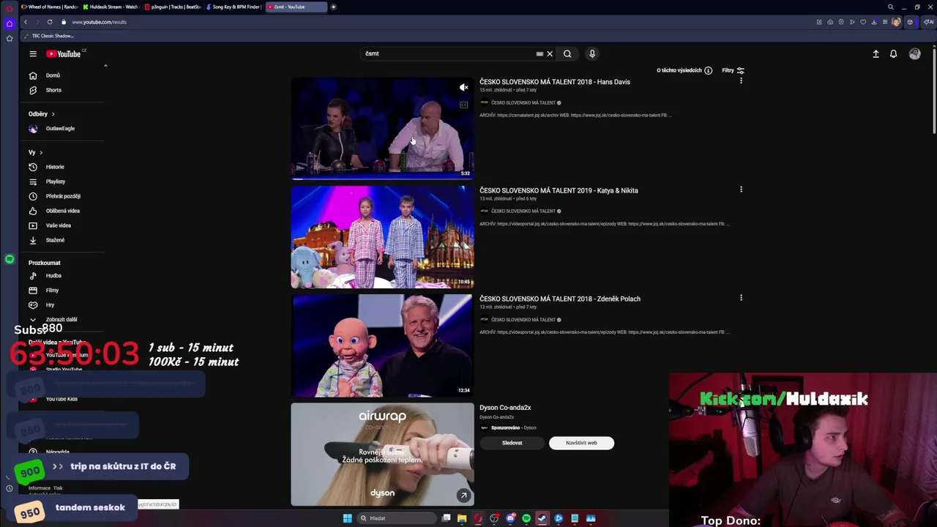Image resolution: width=937 pixels, height=527 pixels.
Task: Open Hans Davis video thumbnail
Action: click(x=382, y=128)
